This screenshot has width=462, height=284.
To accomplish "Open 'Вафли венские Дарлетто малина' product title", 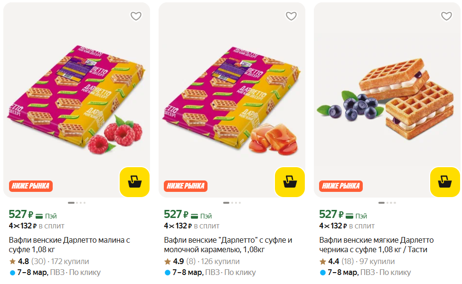I will (x=69, y=245).
